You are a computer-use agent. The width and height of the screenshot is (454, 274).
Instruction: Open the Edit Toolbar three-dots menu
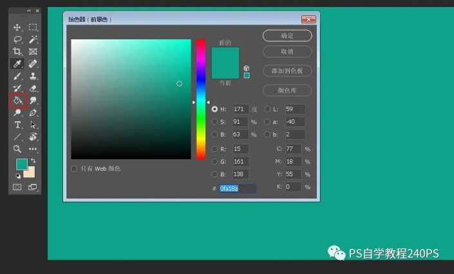pyautogui.click(x=33, y=149)
